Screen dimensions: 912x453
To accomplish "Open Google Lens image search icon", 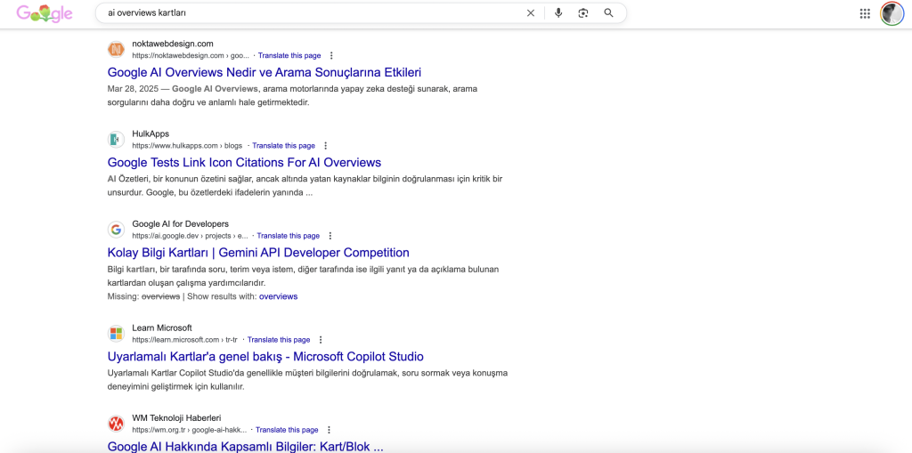I will click(583, 13).
